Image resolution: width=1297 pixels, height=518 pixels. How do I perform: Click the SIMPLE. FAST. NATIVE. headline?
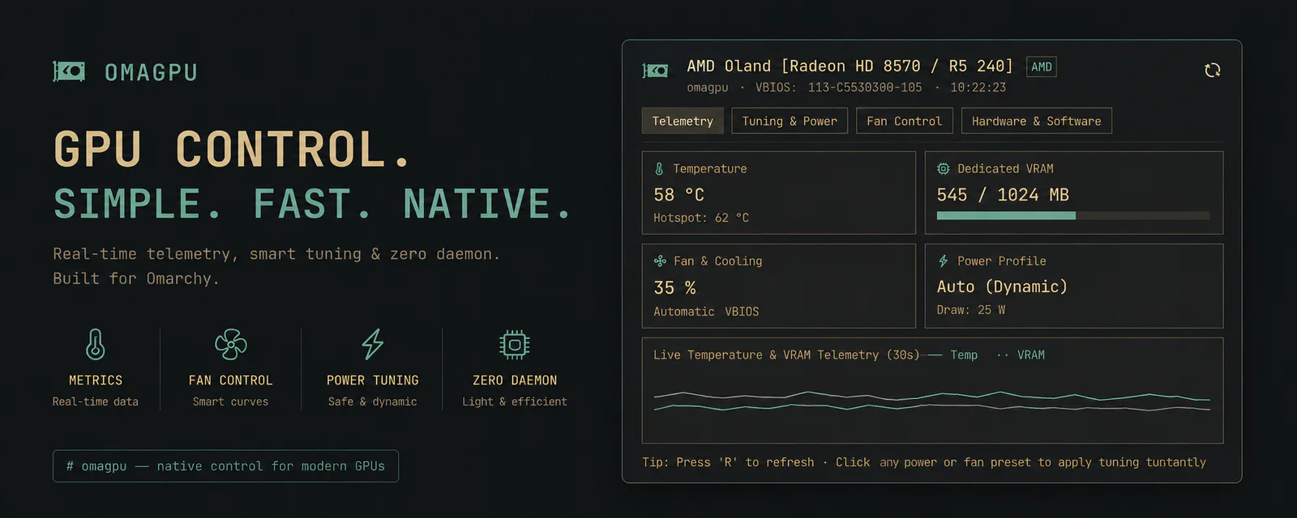tap(313, 203)
